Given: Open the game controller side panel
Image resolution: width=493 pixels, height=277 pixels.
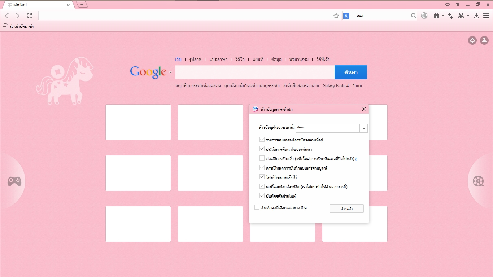Looking at the screenshot, I should pos(14,181).
